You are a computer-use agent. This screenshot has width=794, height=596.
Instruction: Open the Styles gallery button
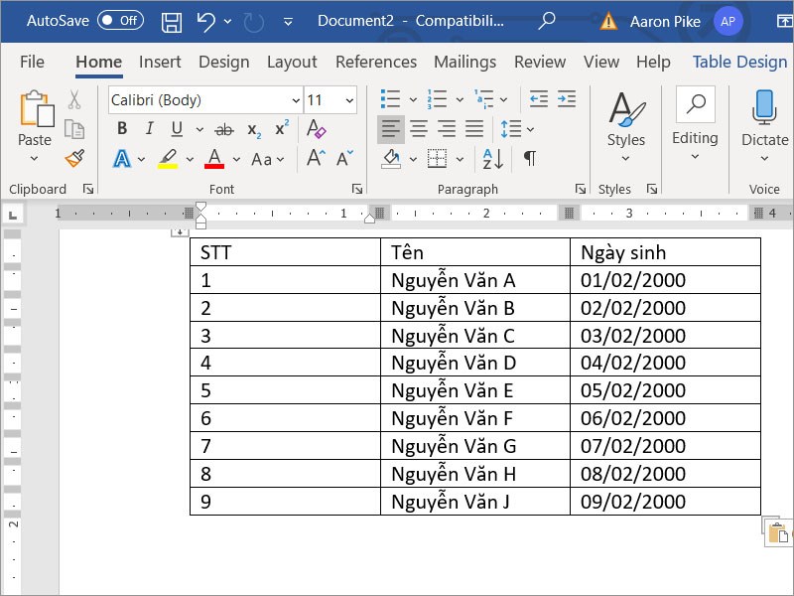click(626, 126)
